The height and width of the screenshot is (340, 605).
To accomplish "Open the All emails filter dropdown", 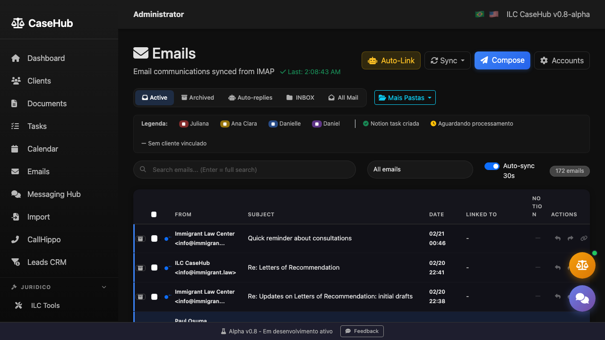I will click(420, 169).
